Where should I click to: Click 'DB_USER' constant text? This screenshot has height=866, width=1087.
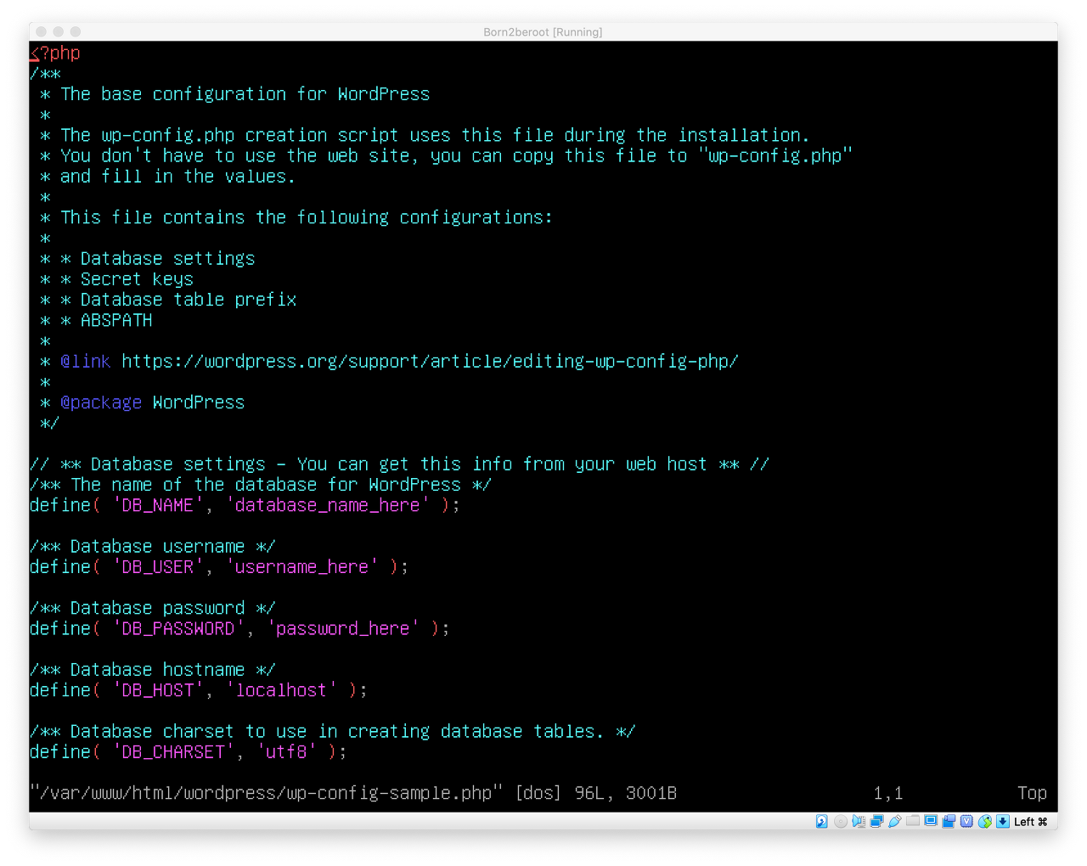[158, 567]
